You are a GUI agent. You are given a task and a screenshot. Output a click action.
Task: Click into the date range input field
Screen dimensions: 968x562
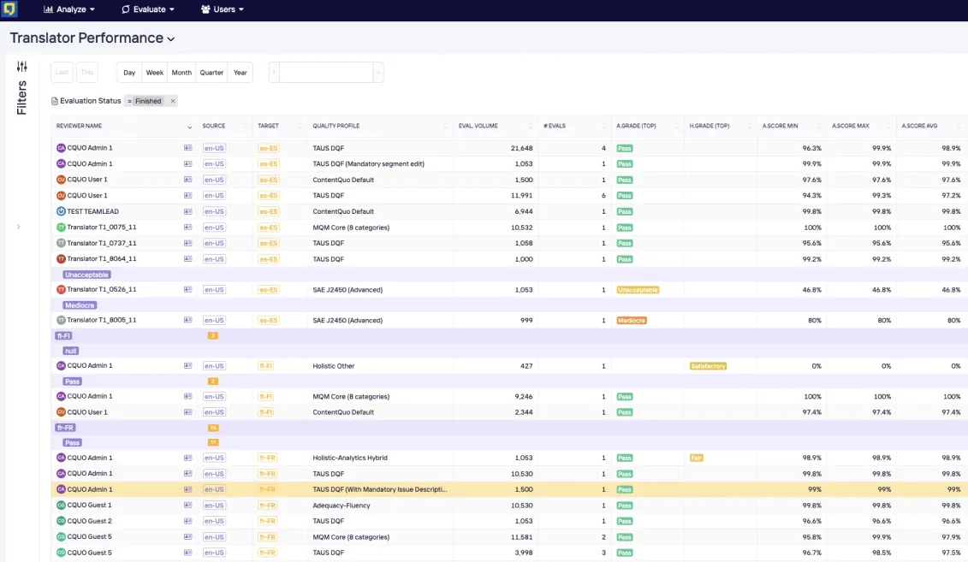326,73
